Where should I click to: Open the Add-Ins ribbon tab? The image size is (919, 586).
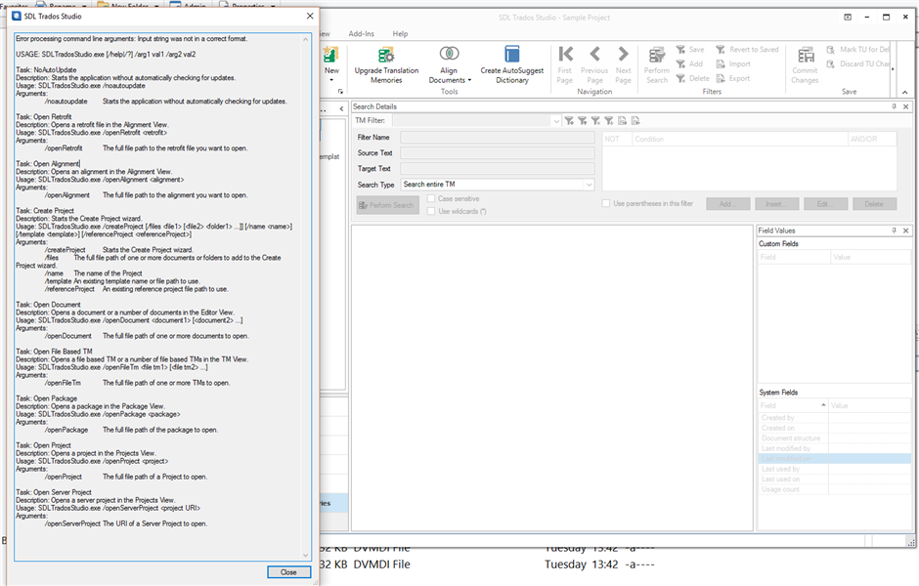[x=361, y=33]
